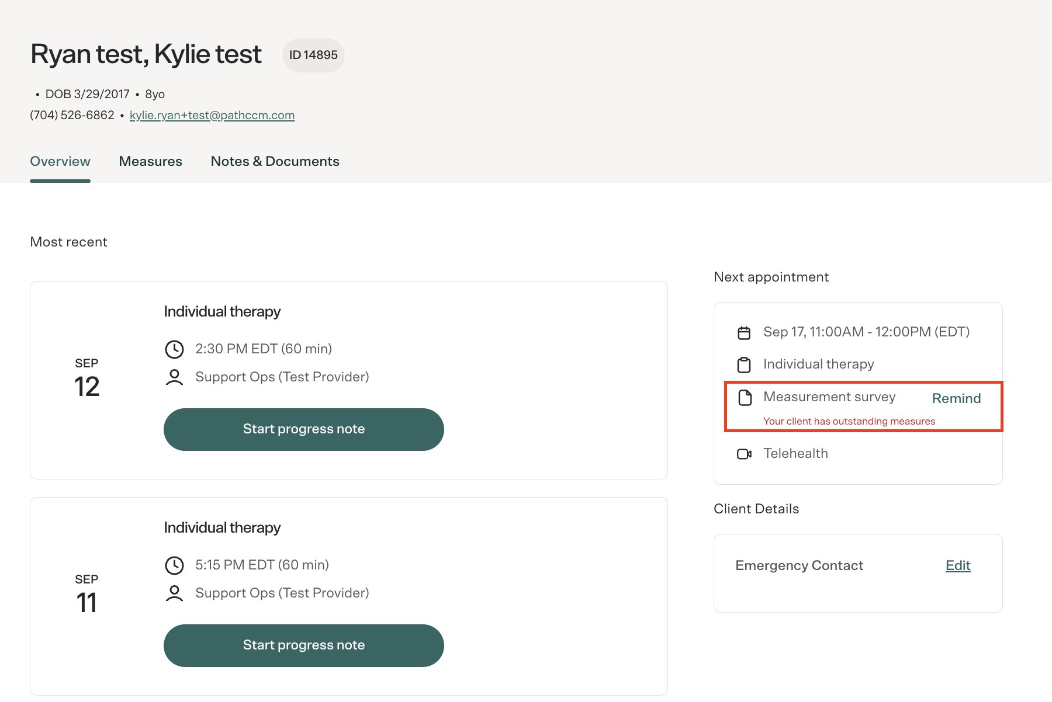Viewport: 1052px width, 702px height.
Task: Click the ID 14895 badge
Action: coord(313,55)
